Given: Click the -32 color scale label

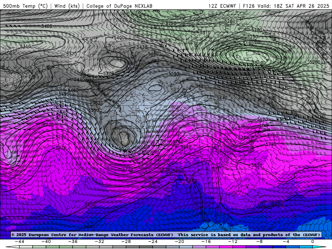Looking at the screenshot, I should point(99,242).
